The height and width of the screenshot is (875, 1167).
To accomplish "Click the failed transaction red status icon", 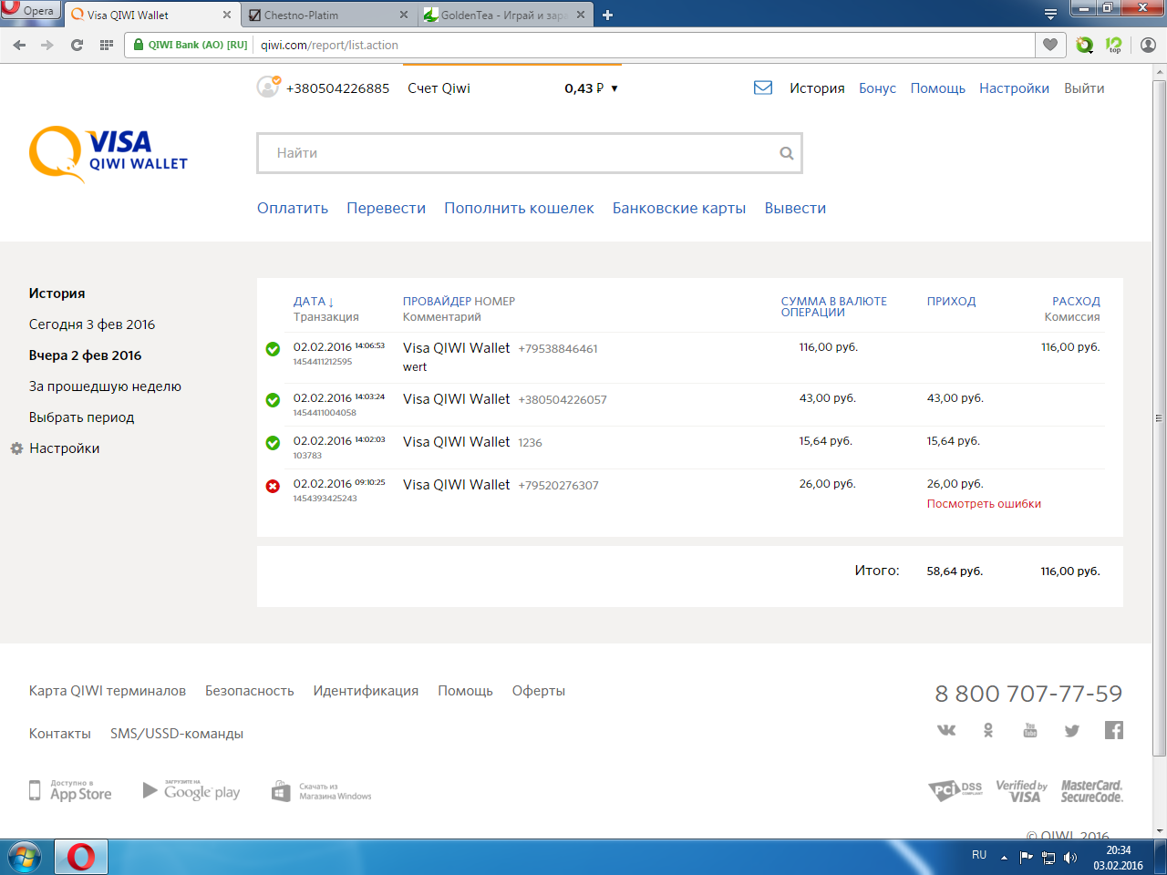I will 273,487.
